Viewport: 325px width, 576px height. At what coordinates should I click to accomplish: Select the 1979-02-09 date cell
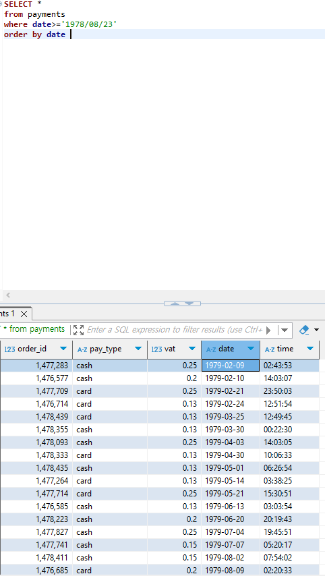(230, 366)
